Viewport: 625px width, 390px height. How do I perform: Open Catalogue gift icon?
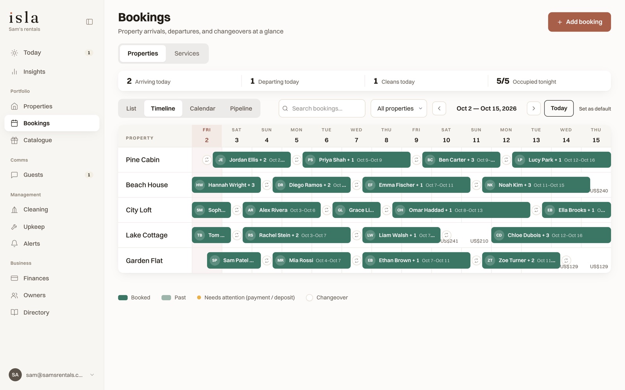(x=14, y=140)
